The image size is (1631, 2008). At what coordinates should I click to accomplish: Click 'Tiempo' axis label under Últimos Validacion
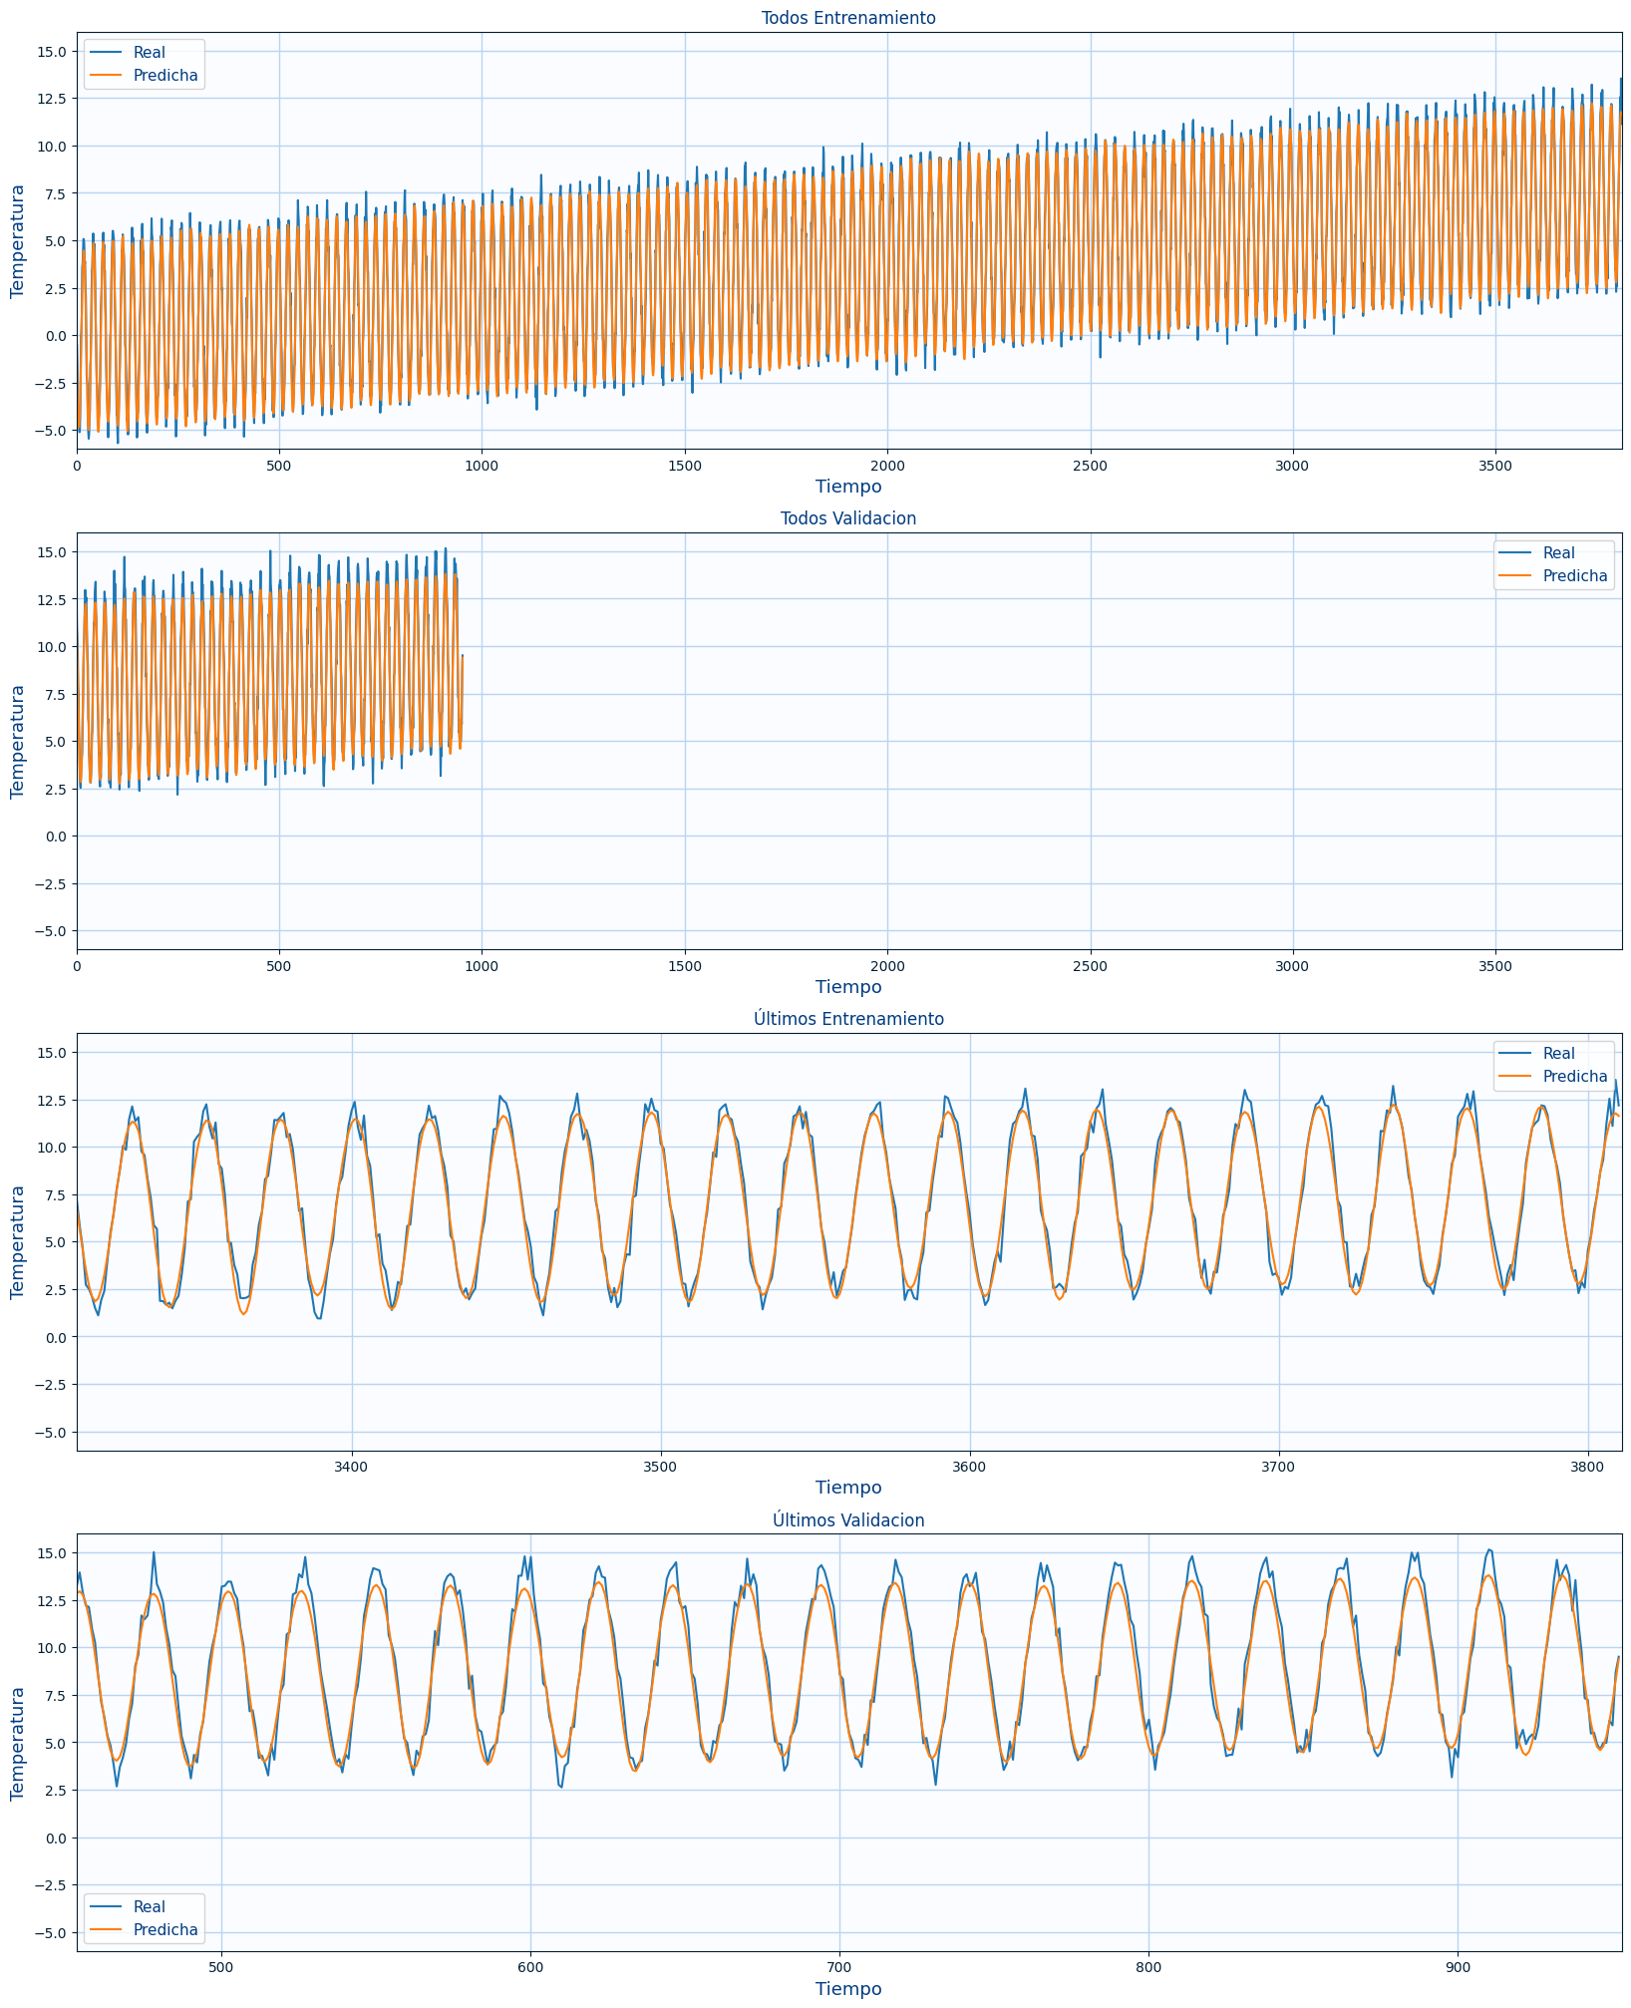point(848,1989)
